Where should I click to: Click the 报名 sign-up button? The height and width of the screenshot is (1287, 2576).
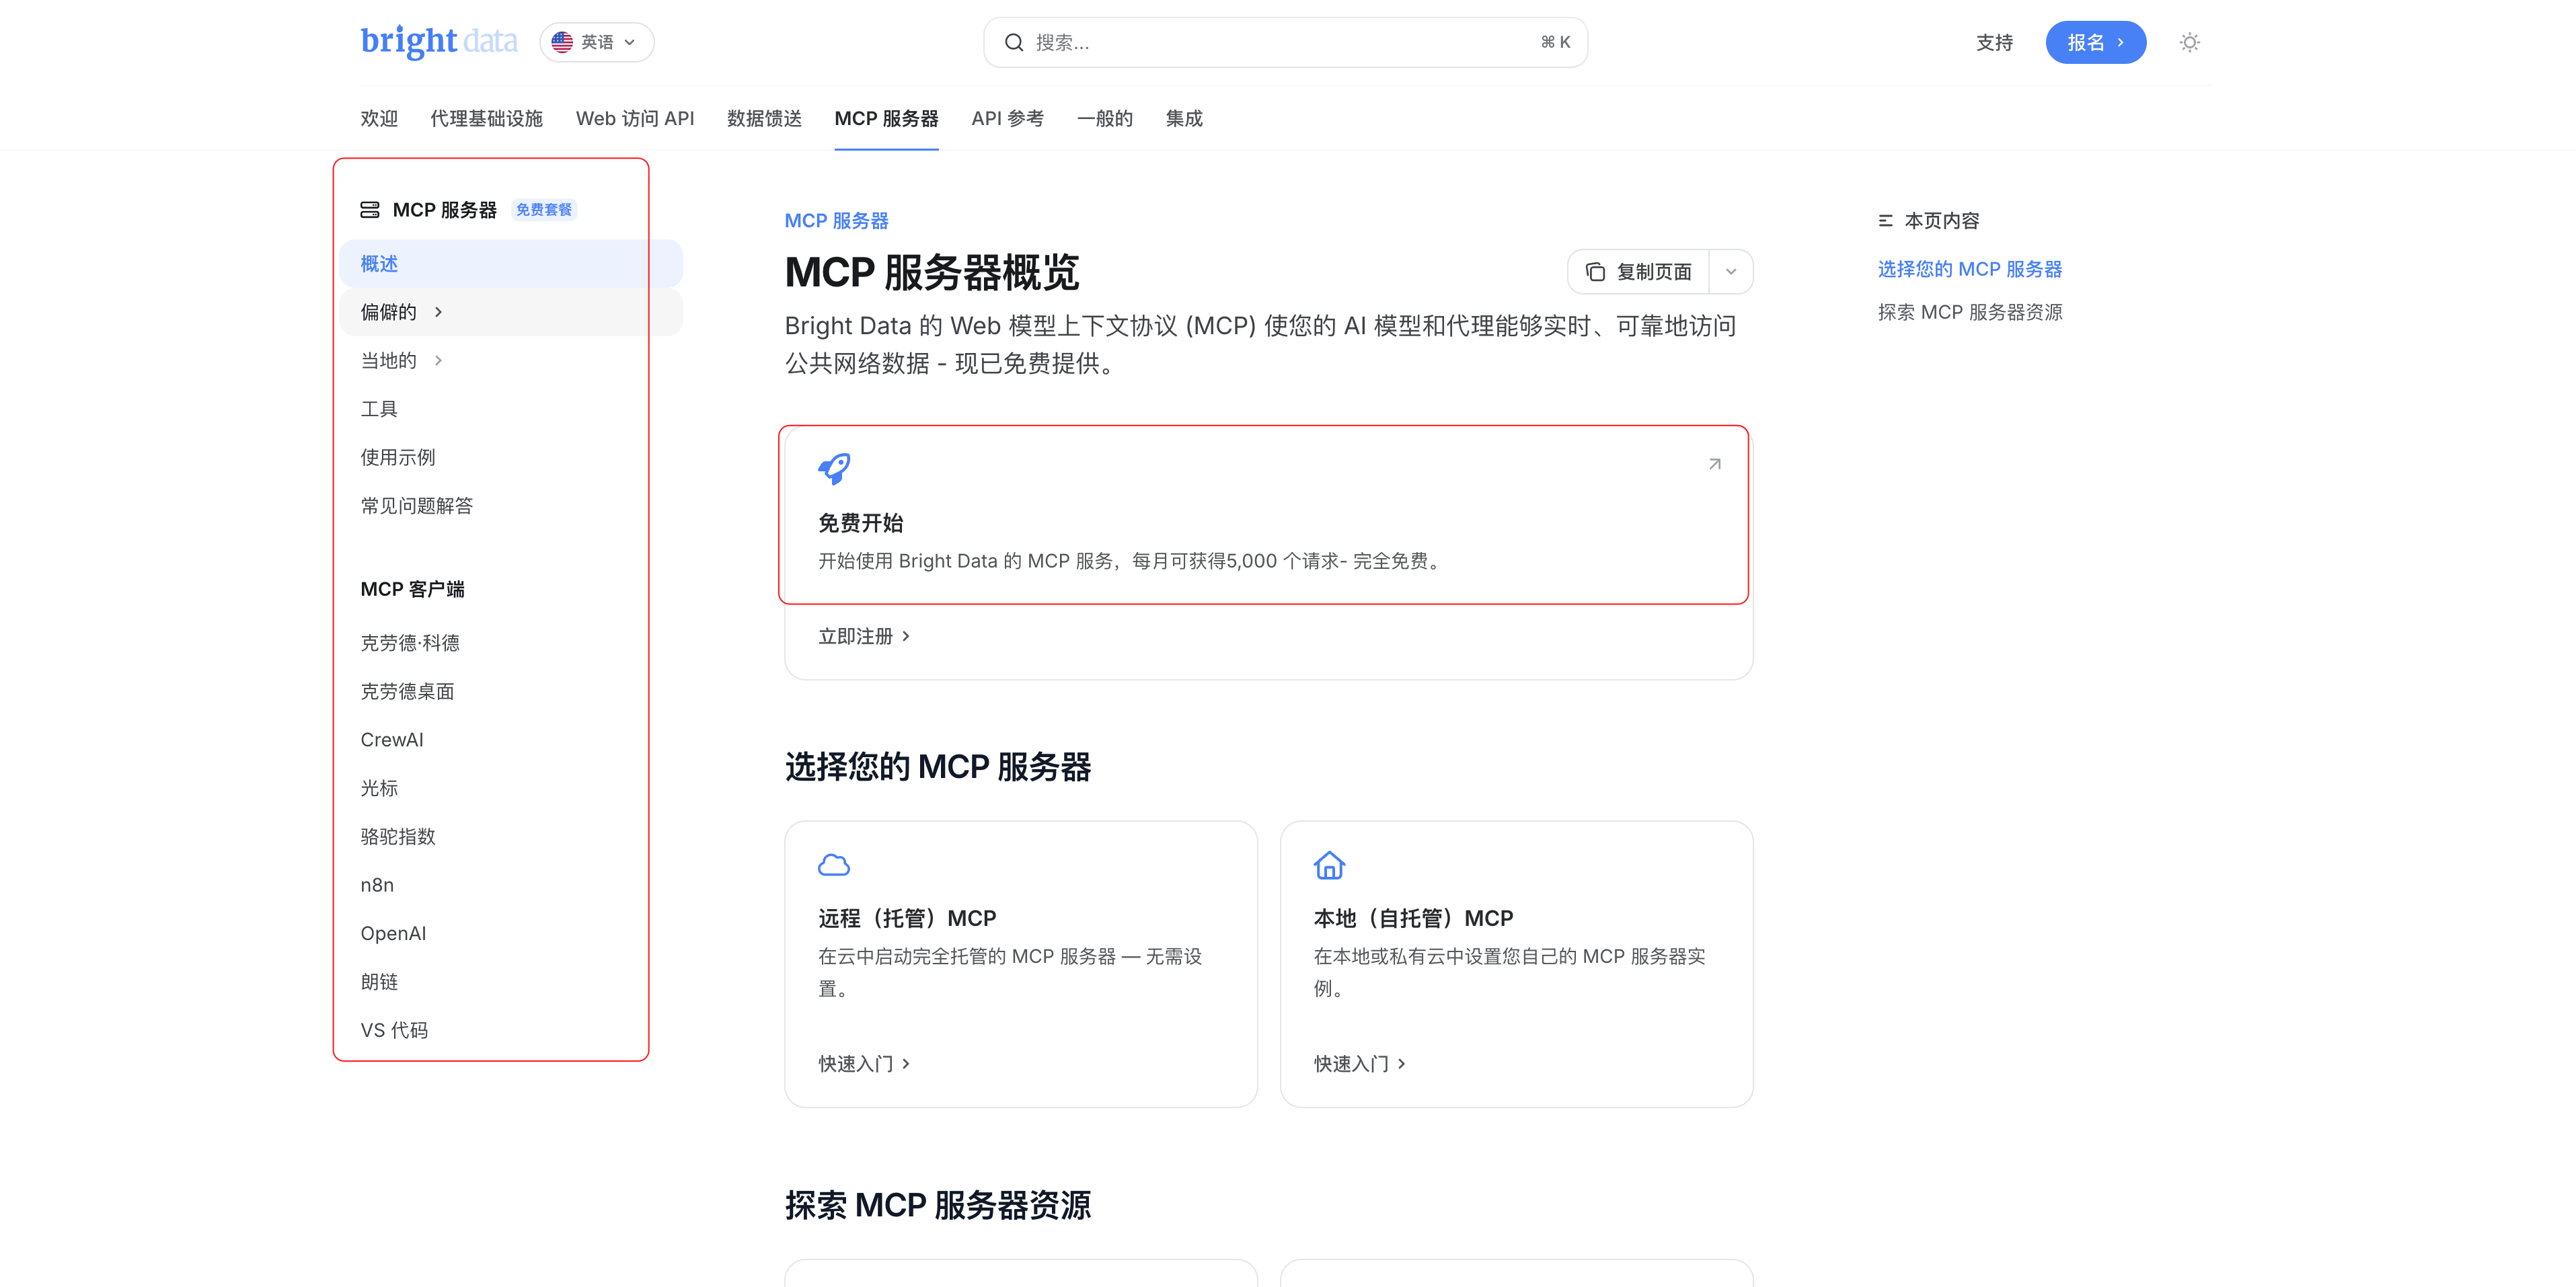pyautogui.click(x=2095, y=42)
